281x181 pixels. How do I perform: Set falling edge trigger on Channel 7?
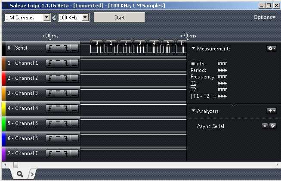click(x=67, y=153)
